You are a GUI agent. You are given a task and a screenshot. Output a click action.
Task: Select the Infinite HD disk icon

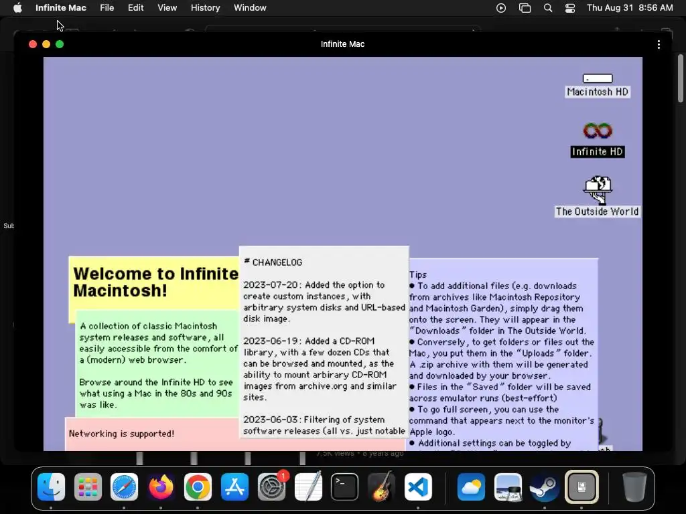click(597, 139)
